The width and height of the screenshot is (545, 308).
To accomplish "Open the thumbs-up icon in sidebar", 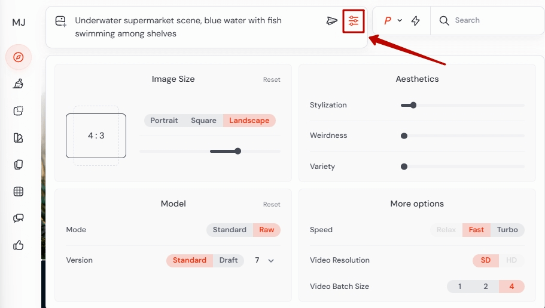I will tap(19, 245).
